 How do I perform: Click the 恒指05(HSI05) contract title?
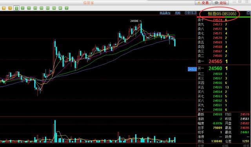click(222, 14)
